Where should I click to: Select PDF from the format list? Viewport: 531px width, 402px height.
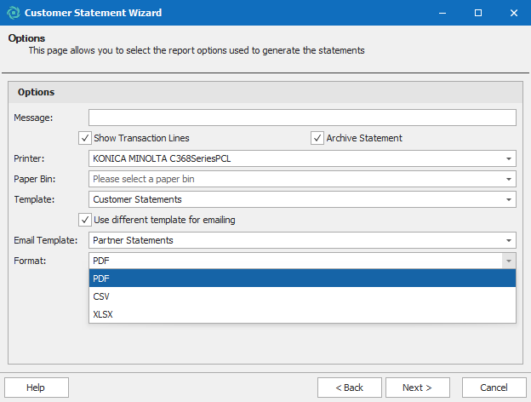tap(302, 279)
